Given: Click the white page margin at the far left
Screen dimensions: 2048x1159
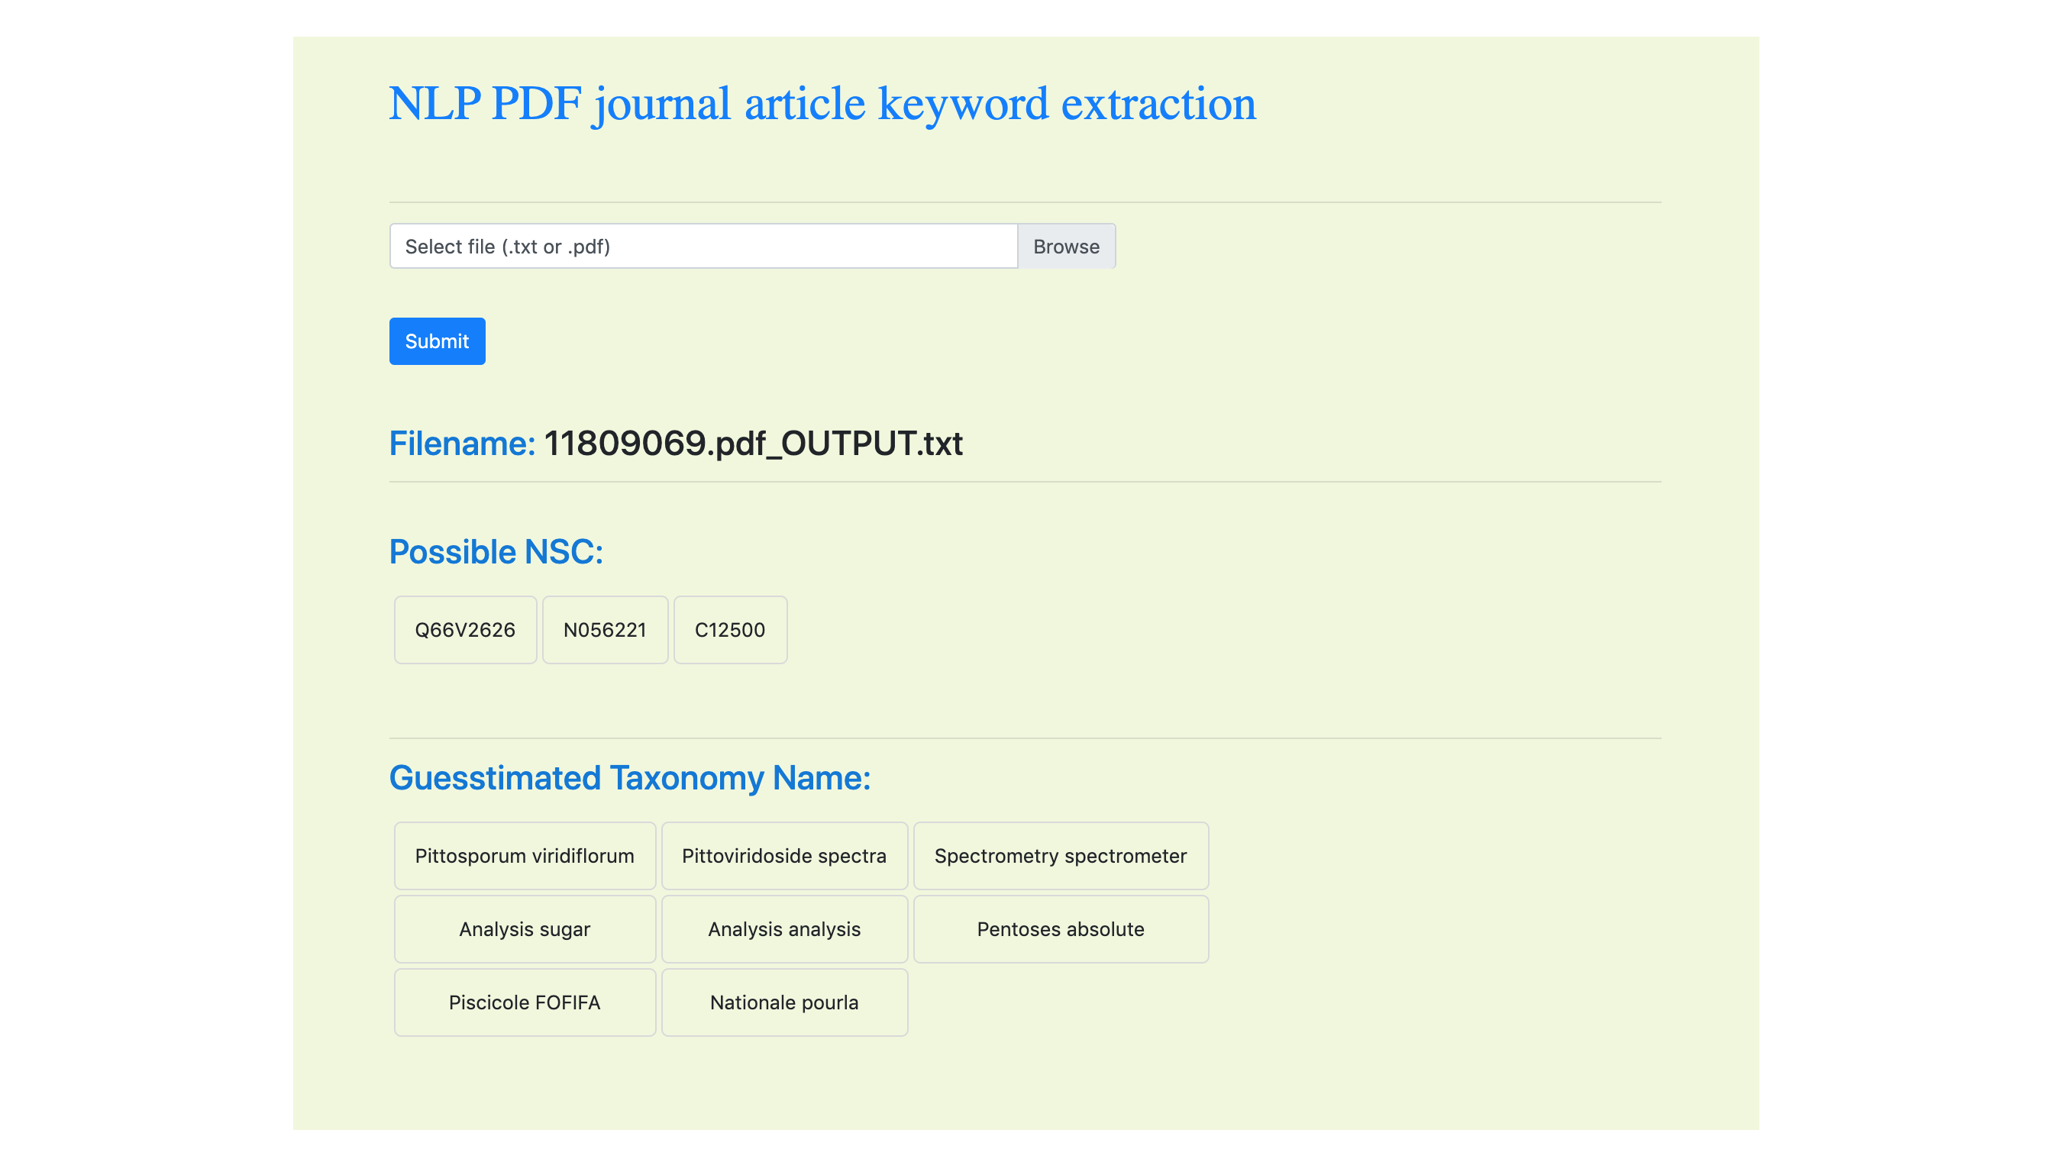Looking at the screenshot, I should pos(144,579).
